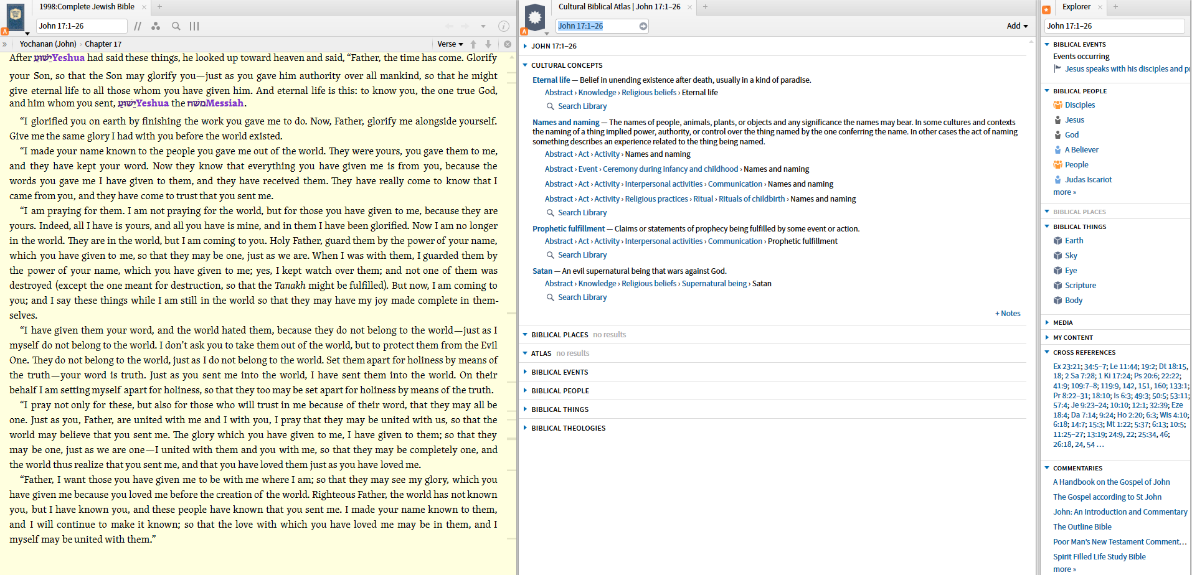Open Names and naming concept link
Screen dimensions: 1192x575
pos(566,123)
